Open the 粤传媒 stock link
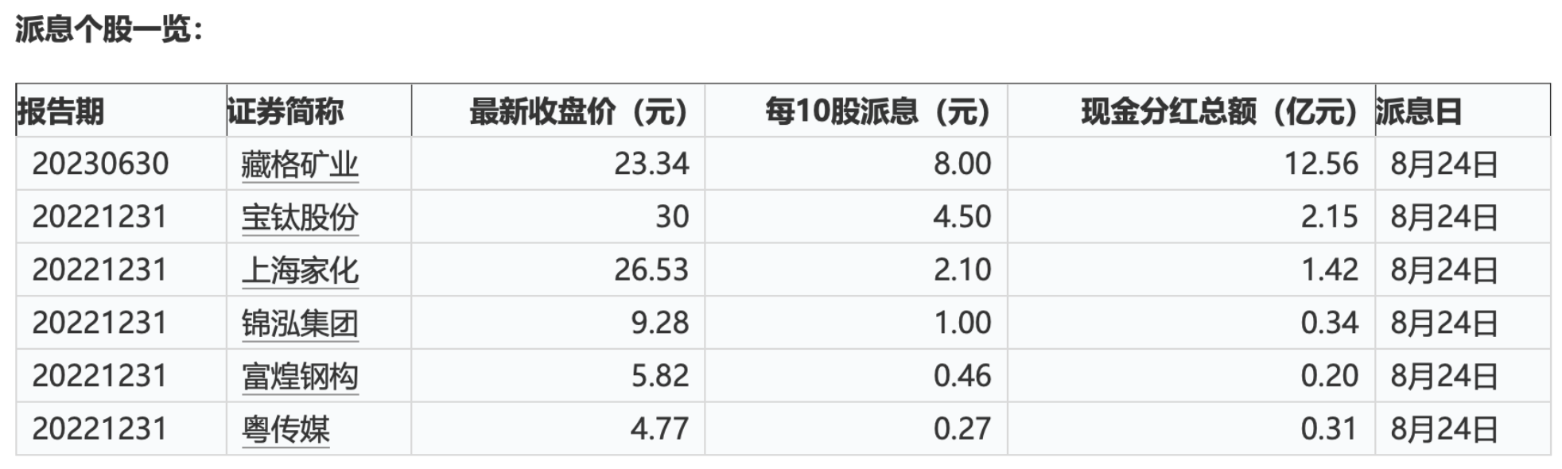1562x469 pixels. click(x=286, y=429)
